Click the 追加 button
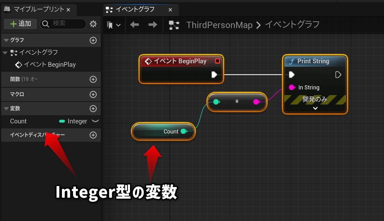384x221 pixels. [x=20, y=24]
